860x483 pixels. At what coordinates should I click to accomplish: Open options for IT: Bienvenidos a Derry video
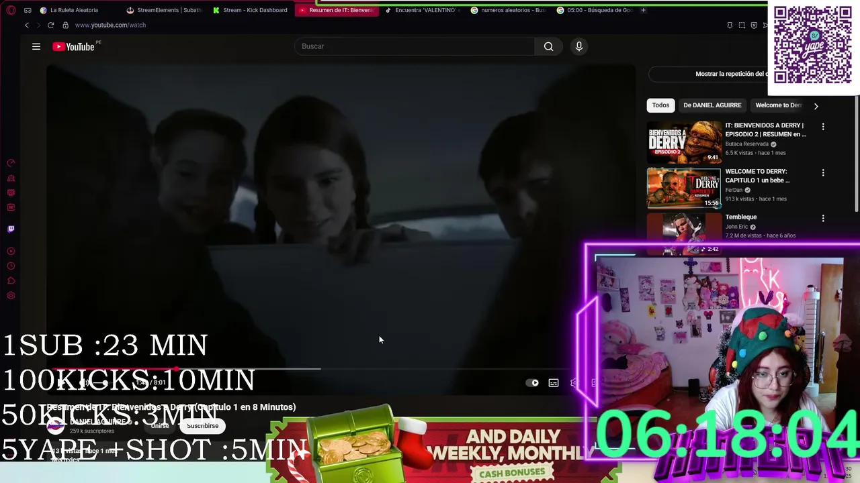(x=823, y=127)
